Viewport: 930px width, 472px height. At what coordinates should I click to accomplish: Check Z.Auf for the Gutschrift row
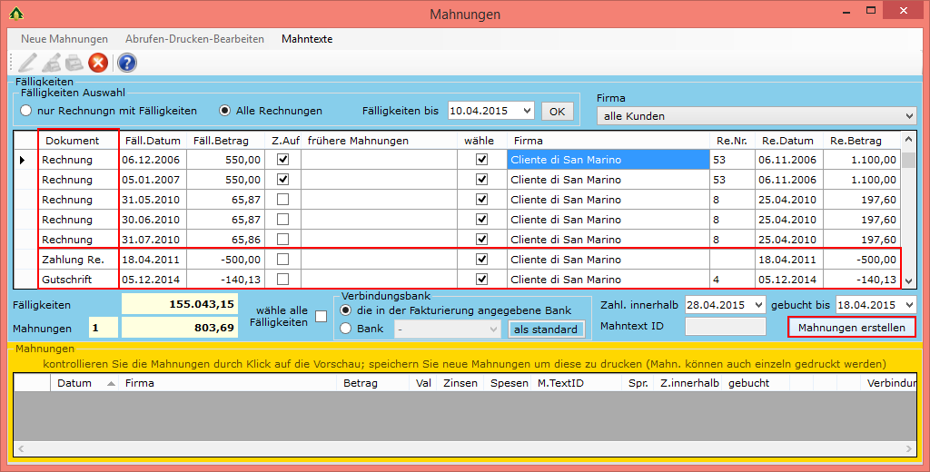coord(283,279)
